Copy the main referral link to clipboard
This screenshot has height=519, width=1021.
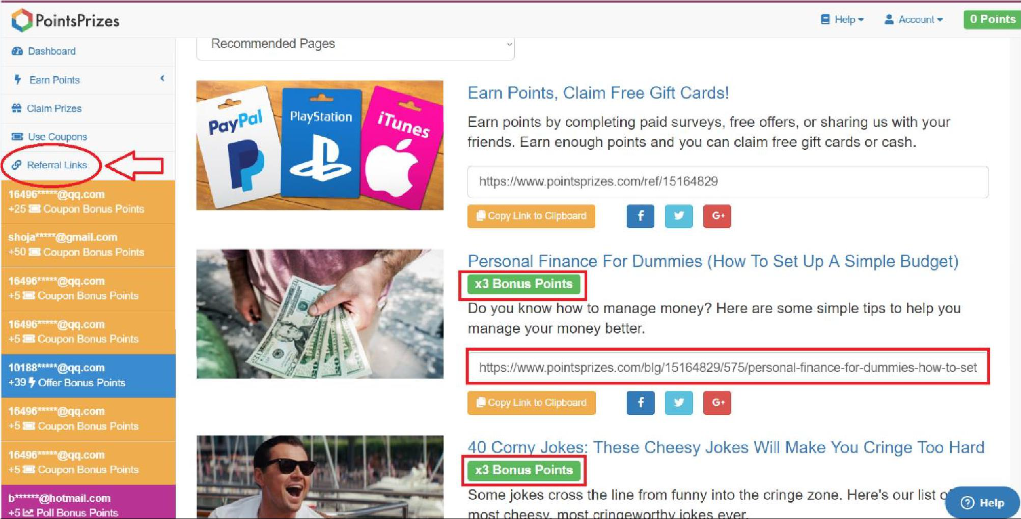pyautogui.click(x=531, y=216)
